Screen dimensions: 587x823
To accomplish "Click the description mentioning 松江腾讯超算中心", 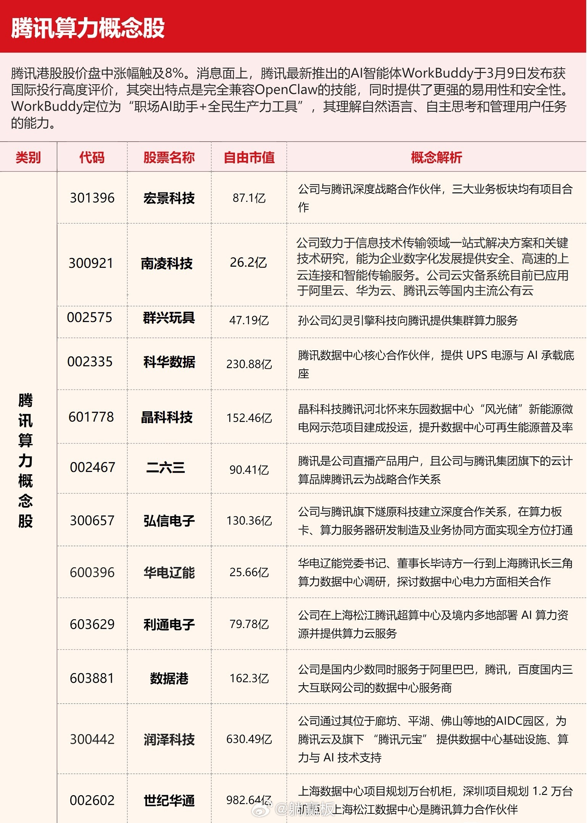I will point(433,624).
